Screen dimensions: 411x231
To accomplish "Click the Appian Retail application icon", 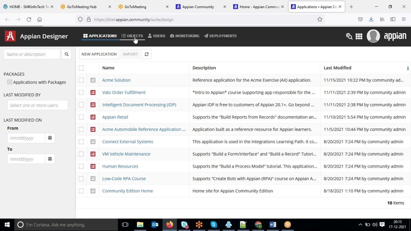I will click(93, 117).
